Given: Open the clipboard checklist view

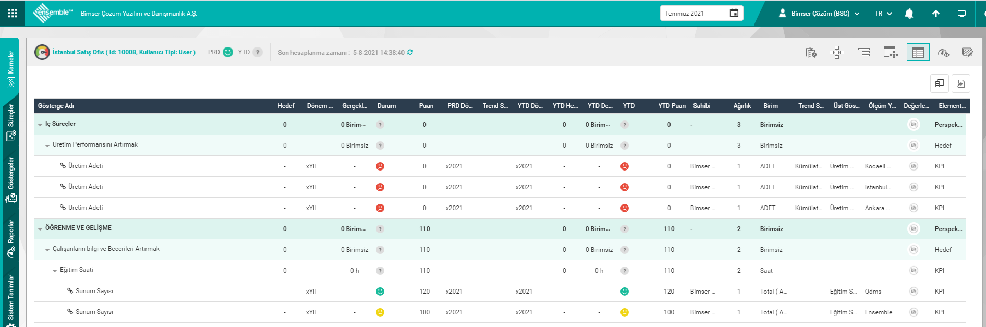Looking at the screenshot, I should [811, 52].
